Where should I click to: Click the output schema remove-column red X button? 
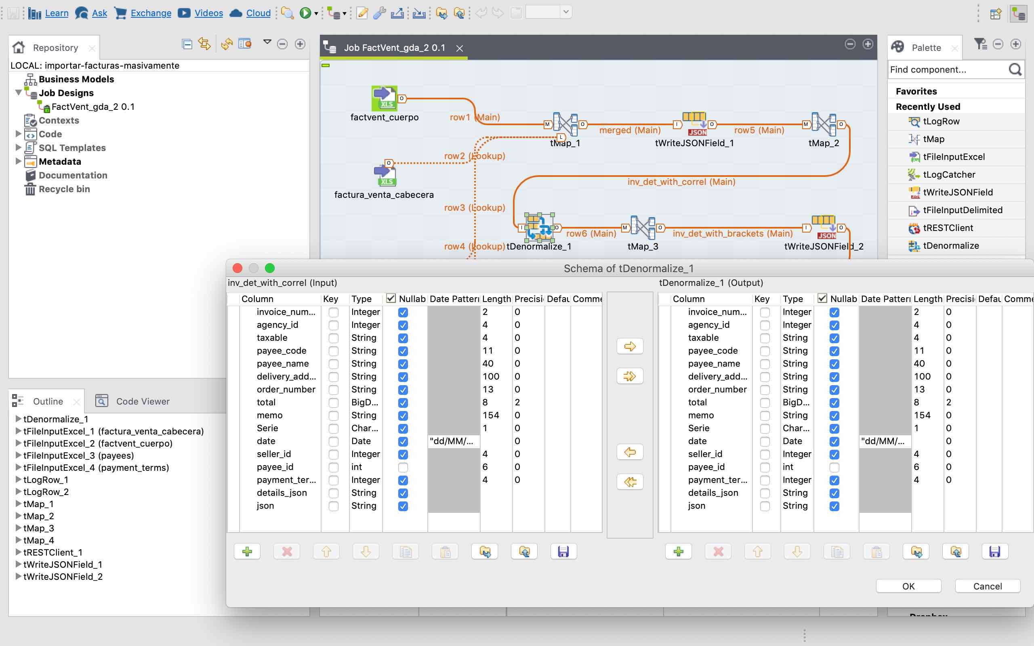[718, 552]
